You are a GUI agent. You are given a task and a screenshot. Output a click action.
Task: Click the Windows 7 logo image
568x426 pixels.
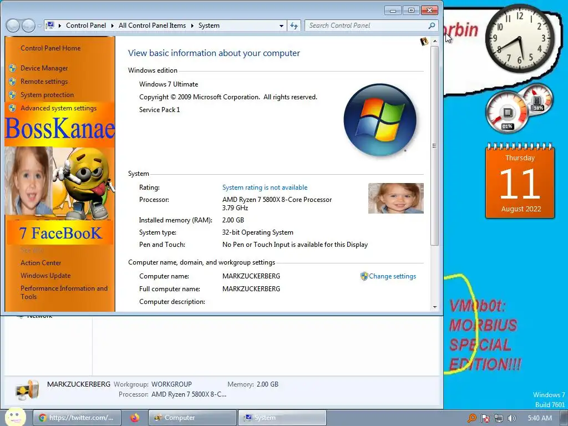[379, 120]
